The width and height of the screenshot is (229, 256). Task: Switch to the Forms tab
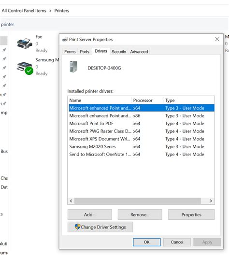[x=70, y=52]
